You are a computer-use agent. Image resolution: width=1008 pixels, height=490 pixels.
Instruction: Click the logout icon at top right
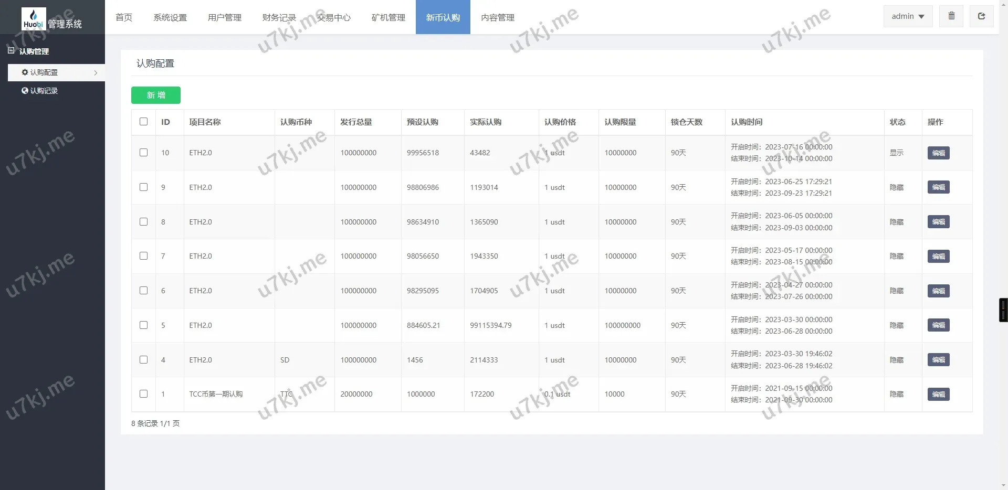[981, 16]
